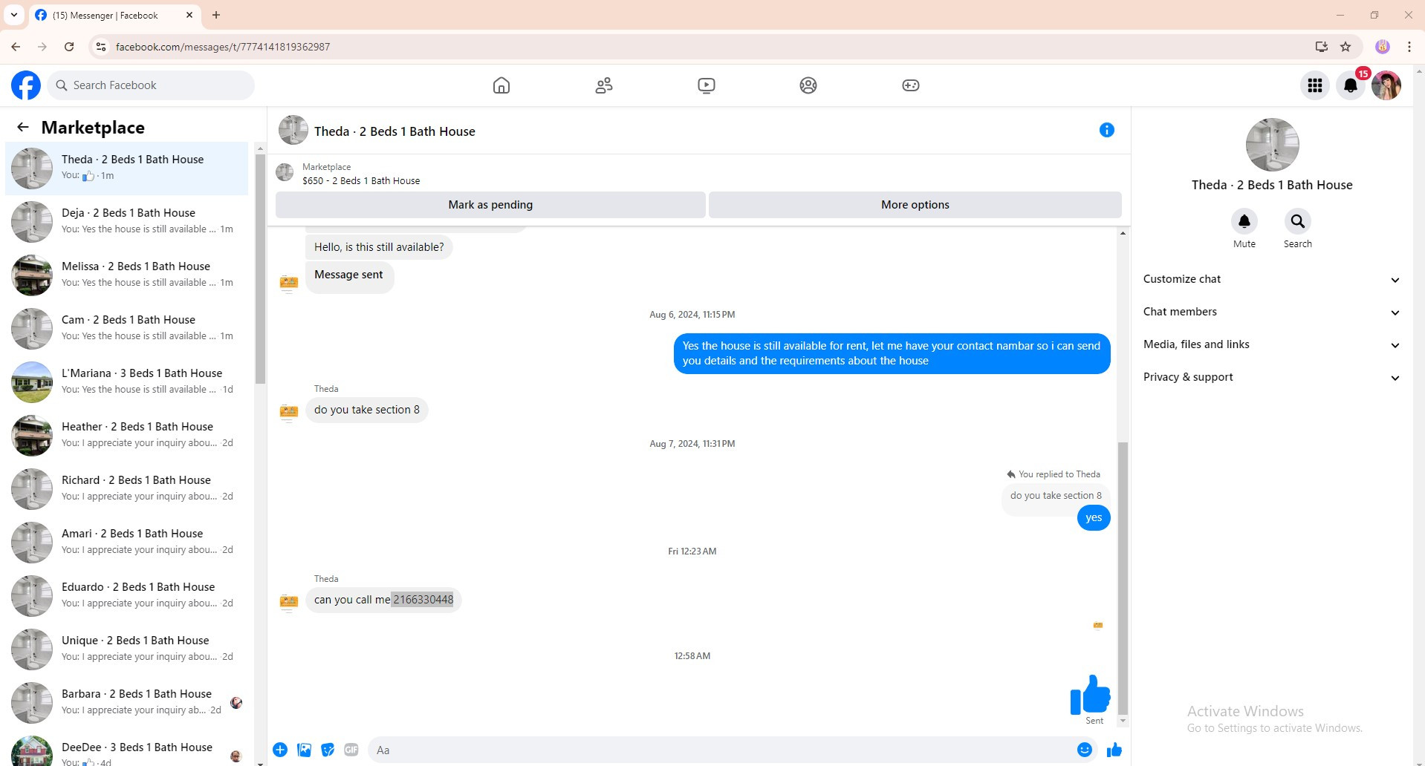This screenshot has height=766, width=1425.
Task: Open the DeeDee 3 Beds 1 Bath House chat
Action: tap(127, 748)
